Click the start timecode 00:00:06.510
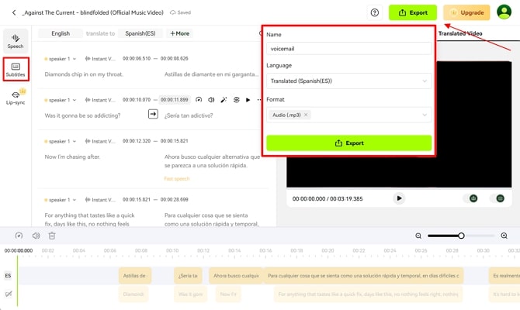520x310 pixels. pyautogui.click(x=137, y=59)
